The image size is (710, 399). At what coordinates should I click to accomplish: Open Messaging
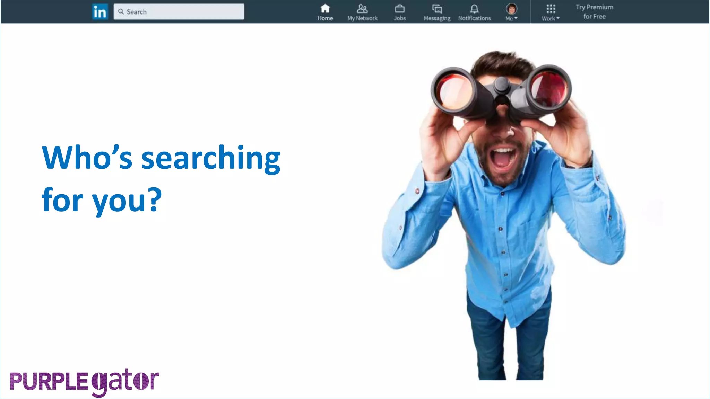[437, 12]
